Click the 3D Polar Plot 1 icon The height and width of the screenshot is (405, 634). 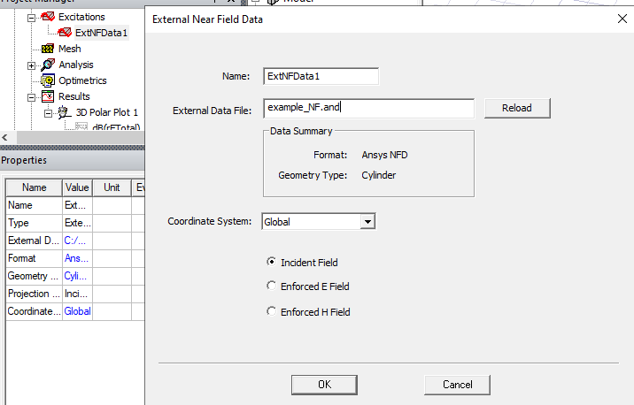coord(65,112)
